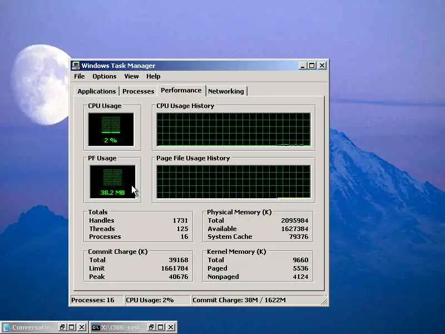The width and height of the screenshot is (445, 334).
Task: Click the 'Nonpaged' label
Action: click(x=223, y=277)
